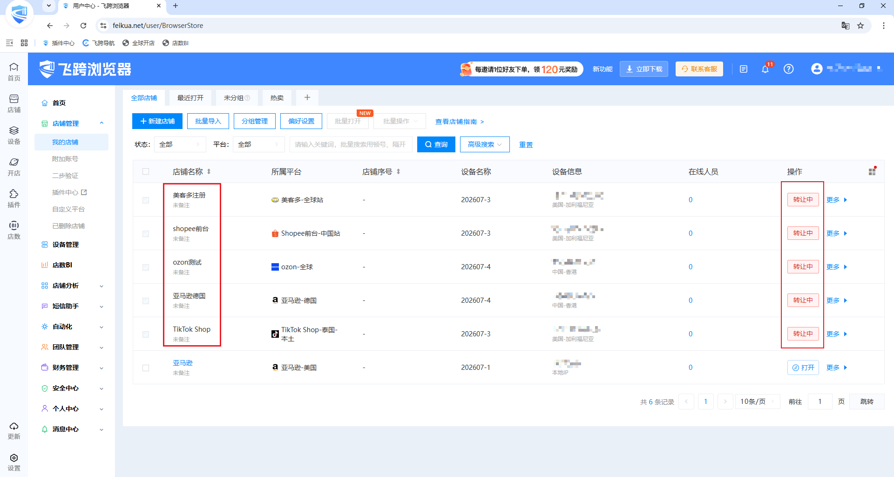This screenshot has width=894, height=477.
Task: Select the 全部店铺 tab
Action: coord(144,98)
